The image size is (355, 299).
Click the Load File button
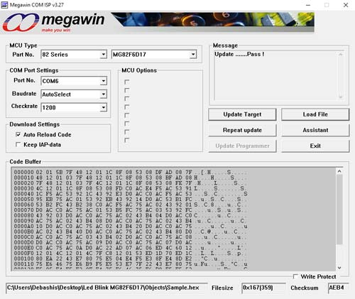tap(315, 114)
